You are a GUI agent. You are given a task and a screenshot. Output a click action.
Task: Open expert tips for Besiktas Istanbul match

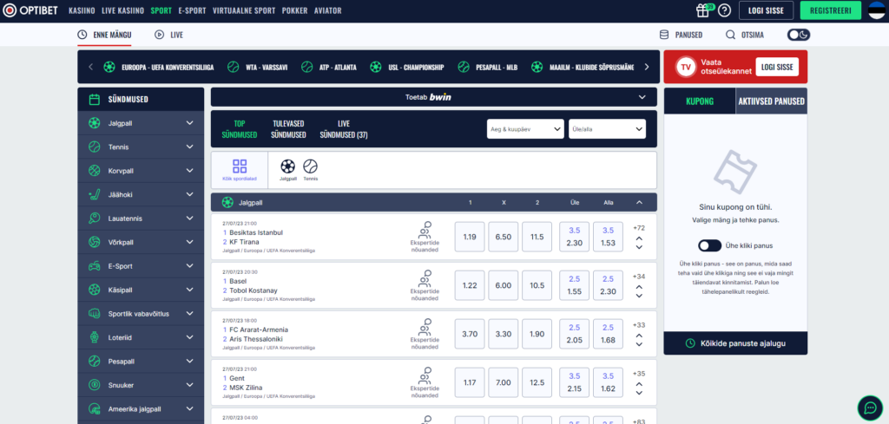click(425, 237)
